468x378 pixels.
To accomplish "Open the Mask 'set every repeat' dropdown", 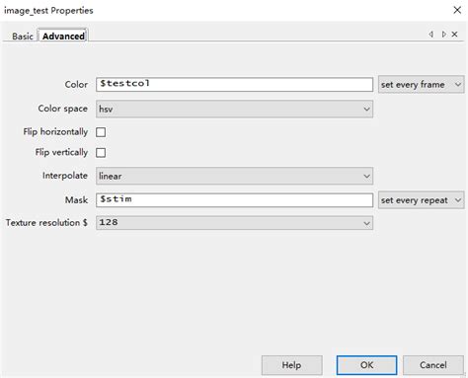I will point(421,200).
